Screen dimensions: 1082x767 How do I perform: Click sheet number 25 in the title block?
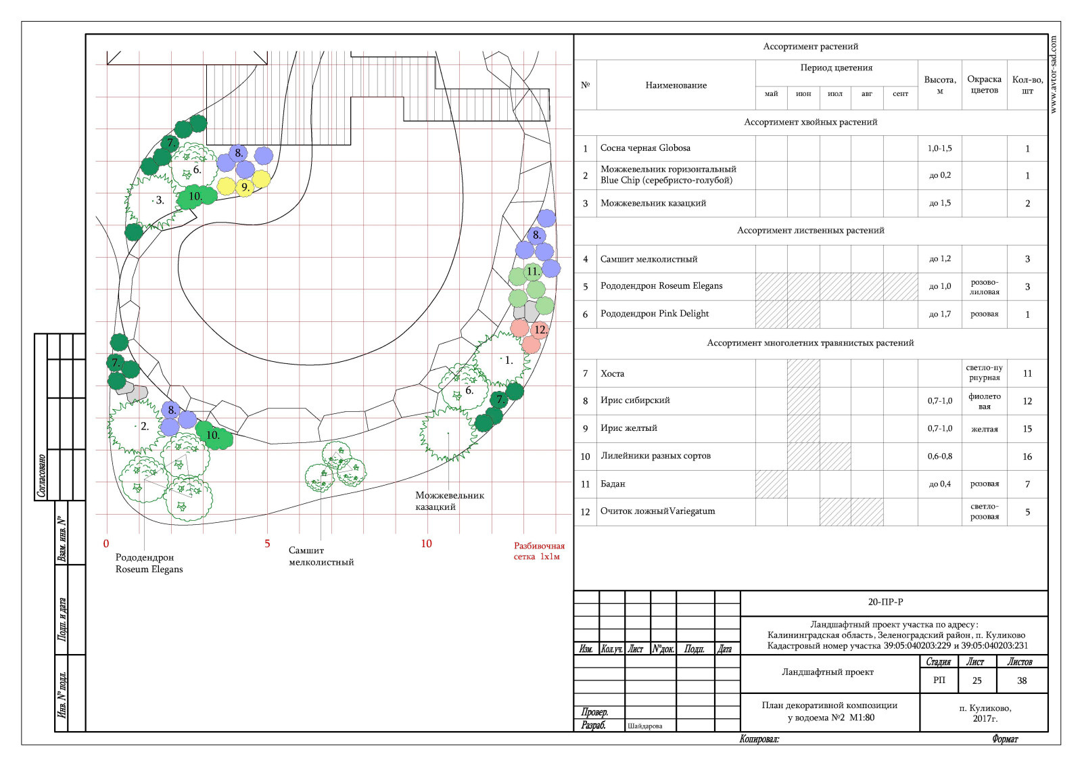pos(977,680)
